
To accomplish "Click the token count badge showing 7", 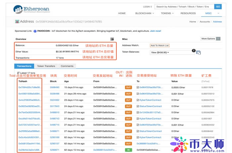I will point(194,51).
